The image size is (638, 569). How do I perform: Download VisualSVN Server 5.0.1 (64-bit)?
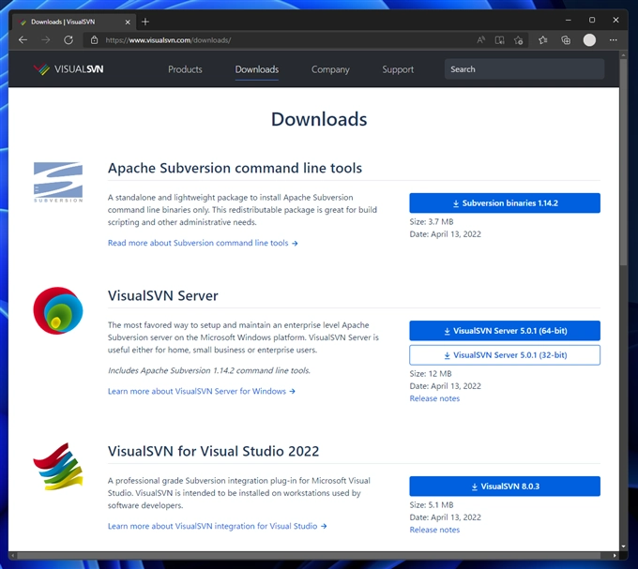[x=505, y=330]
